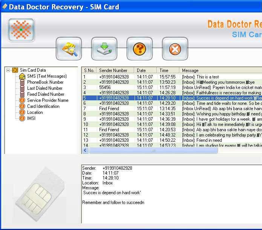The width and height of the screenshot is (262, 230).
Task: Select PhoneBook Number tree item
Action: click(45, 82)
